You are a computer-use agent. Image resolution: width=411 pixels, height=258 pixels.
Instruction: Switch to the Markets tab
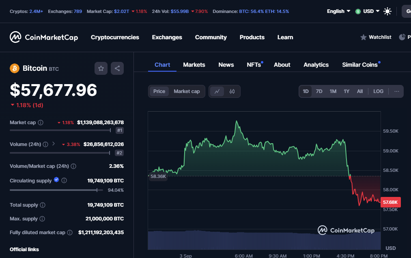click(x=194, y=65)
